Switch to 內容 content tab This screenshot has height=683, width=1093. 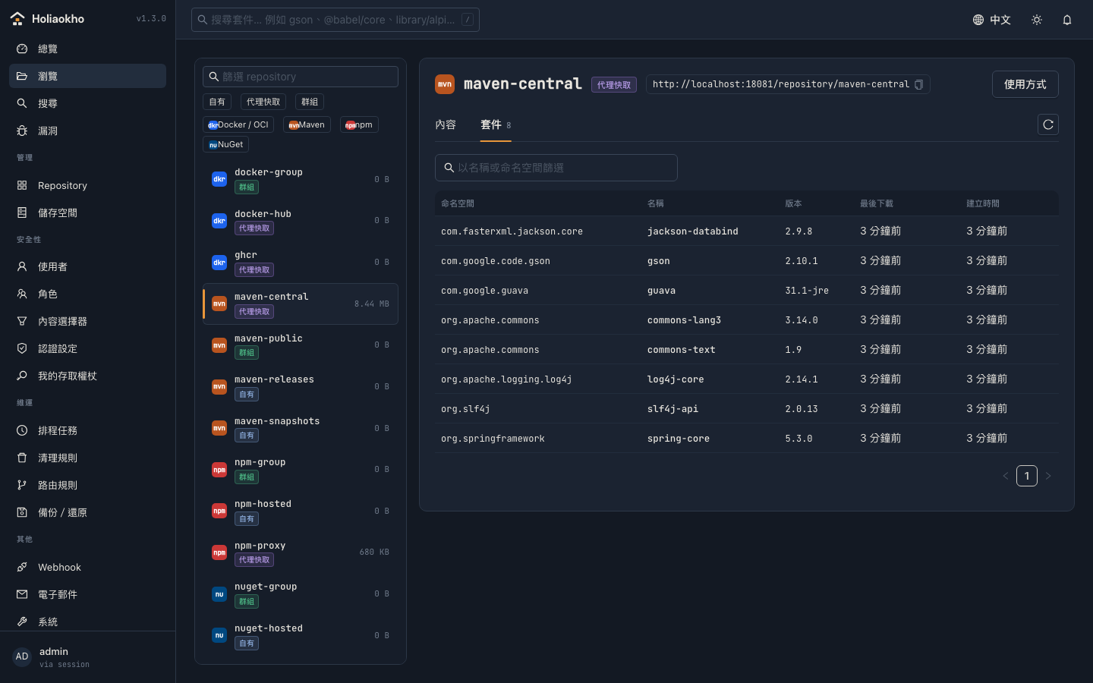point(446,124)
